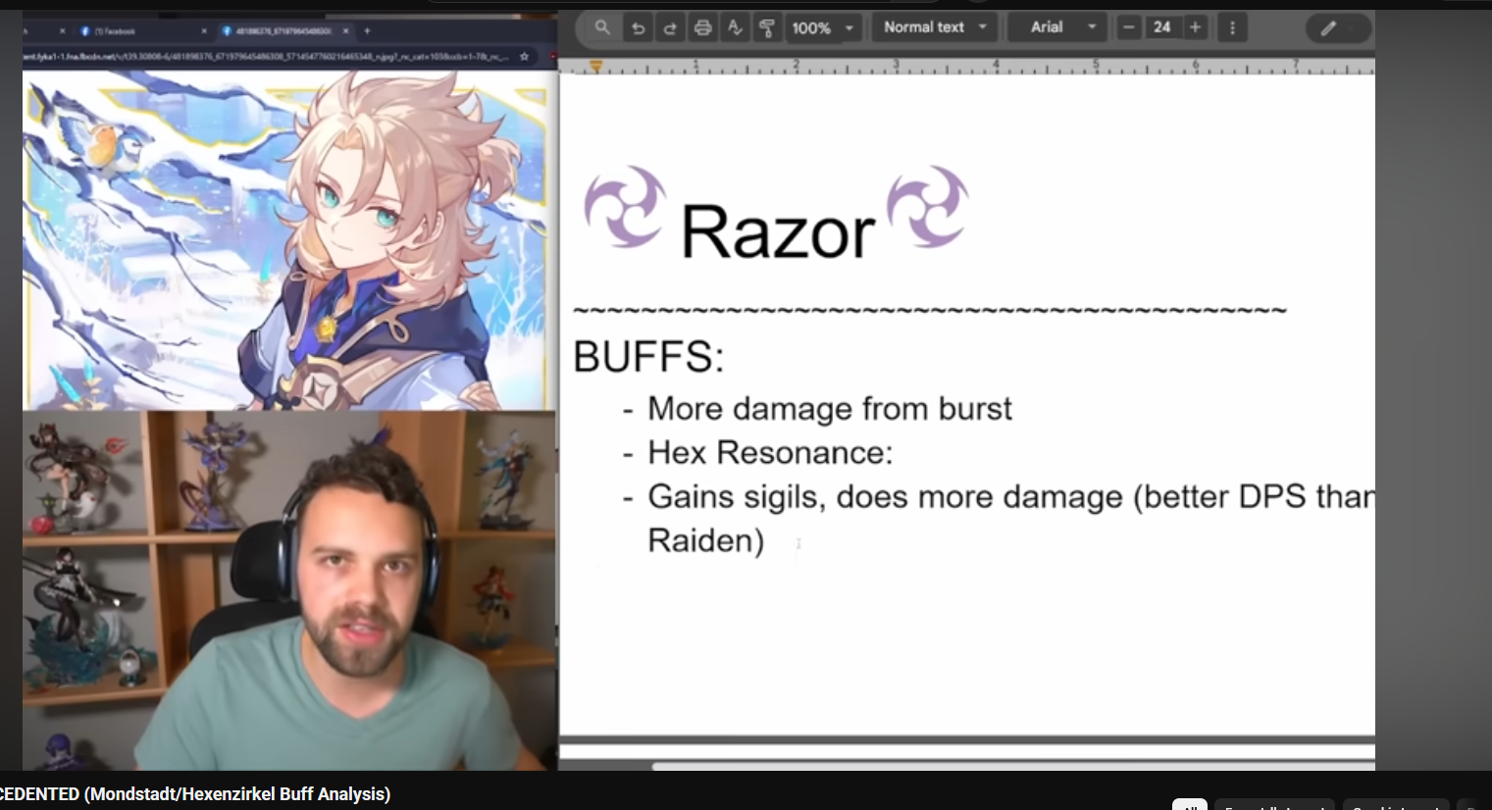
Task: Increase the font size with plus button
Action: tap(1195, 27)
